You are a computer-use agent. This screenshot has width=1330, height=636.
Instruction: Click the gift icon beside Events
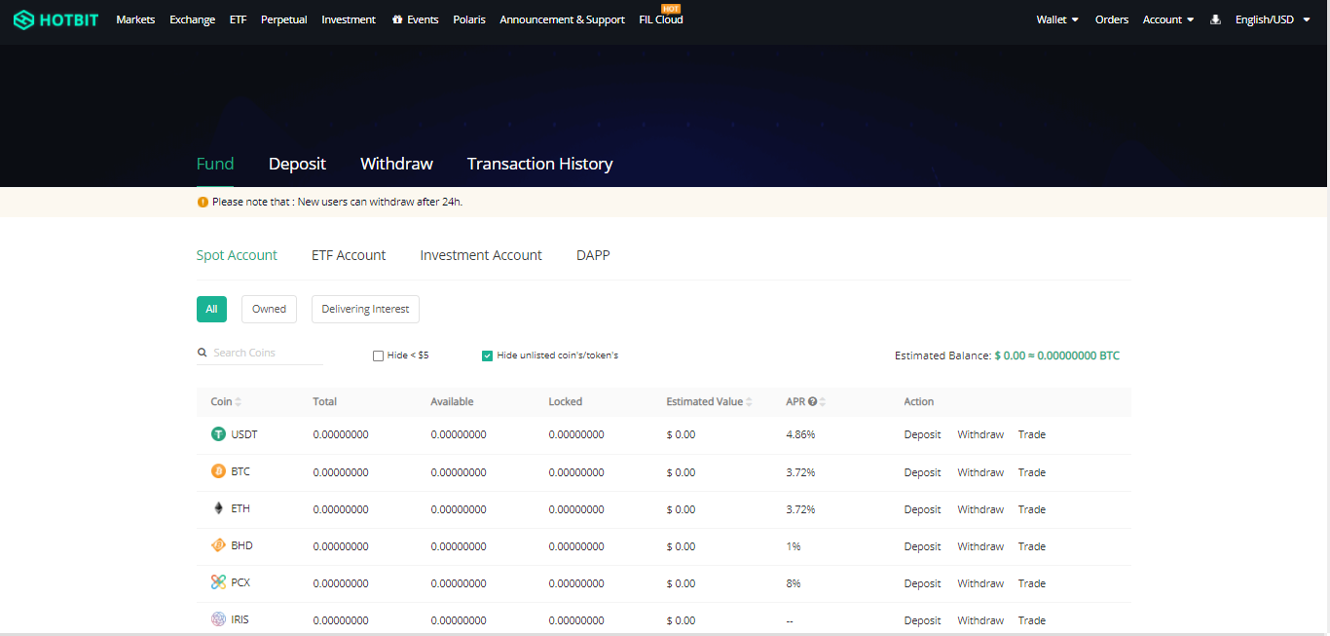(x=397, y=19)
